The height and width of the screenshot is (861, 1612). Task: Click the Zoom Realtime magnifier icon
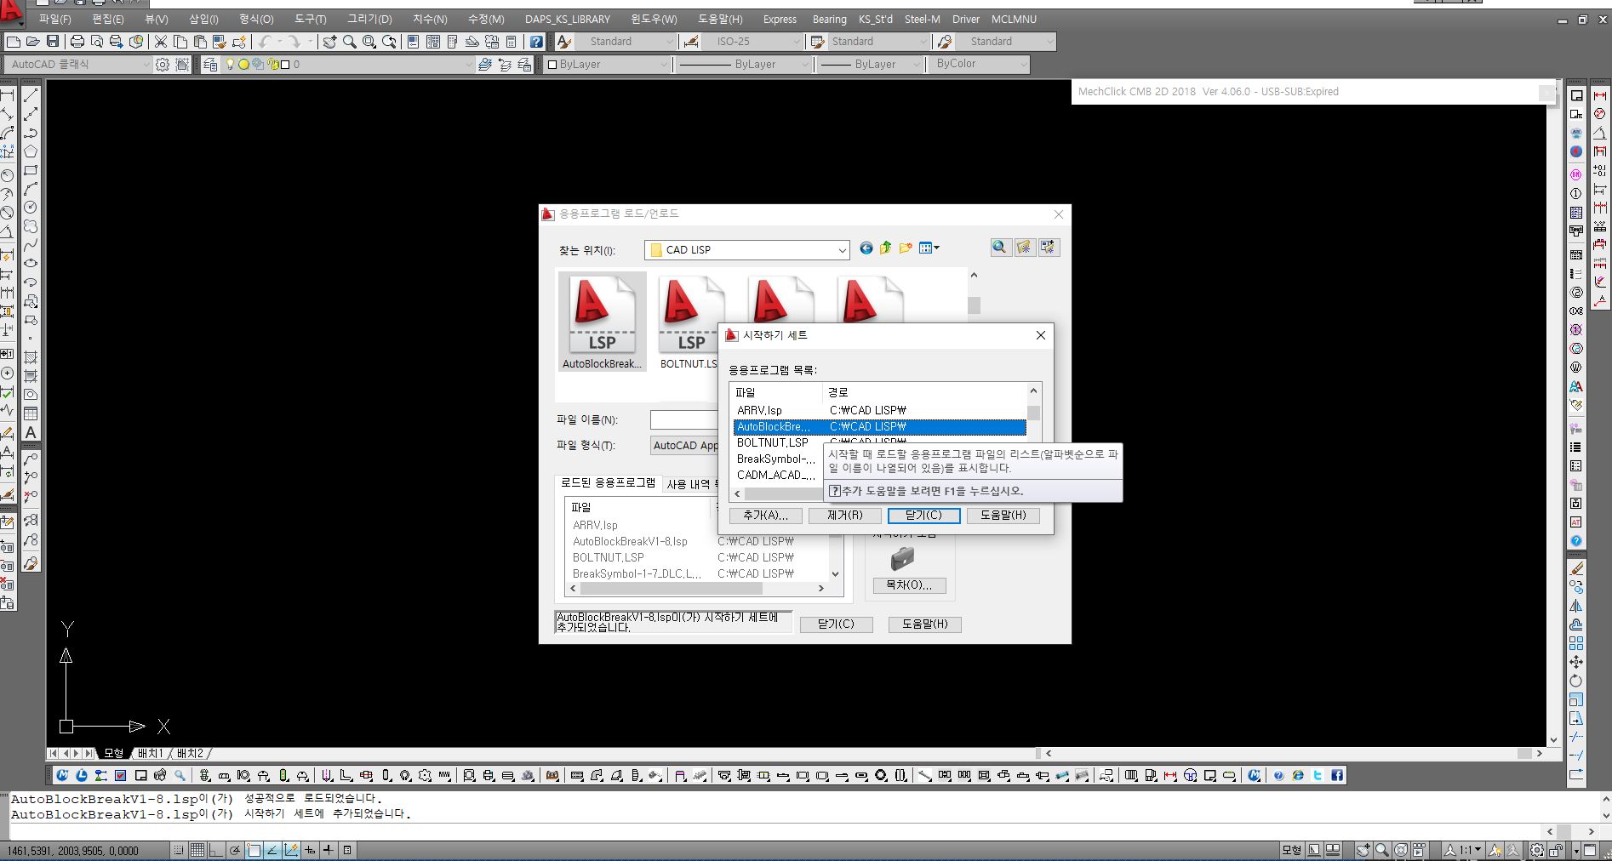[349, 42]
